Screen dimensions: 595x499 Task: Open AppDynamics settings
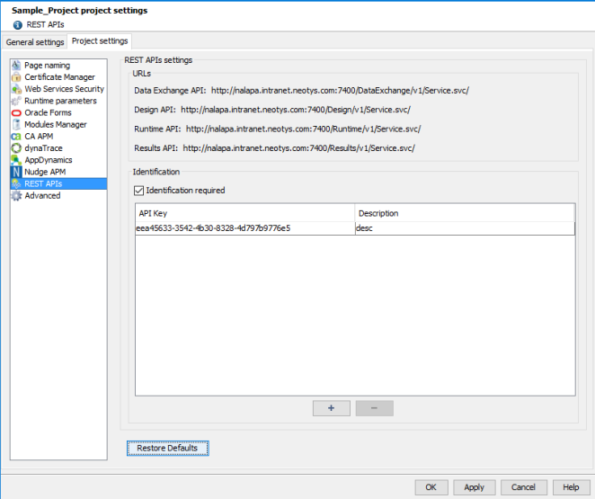[x=58, y=160]
